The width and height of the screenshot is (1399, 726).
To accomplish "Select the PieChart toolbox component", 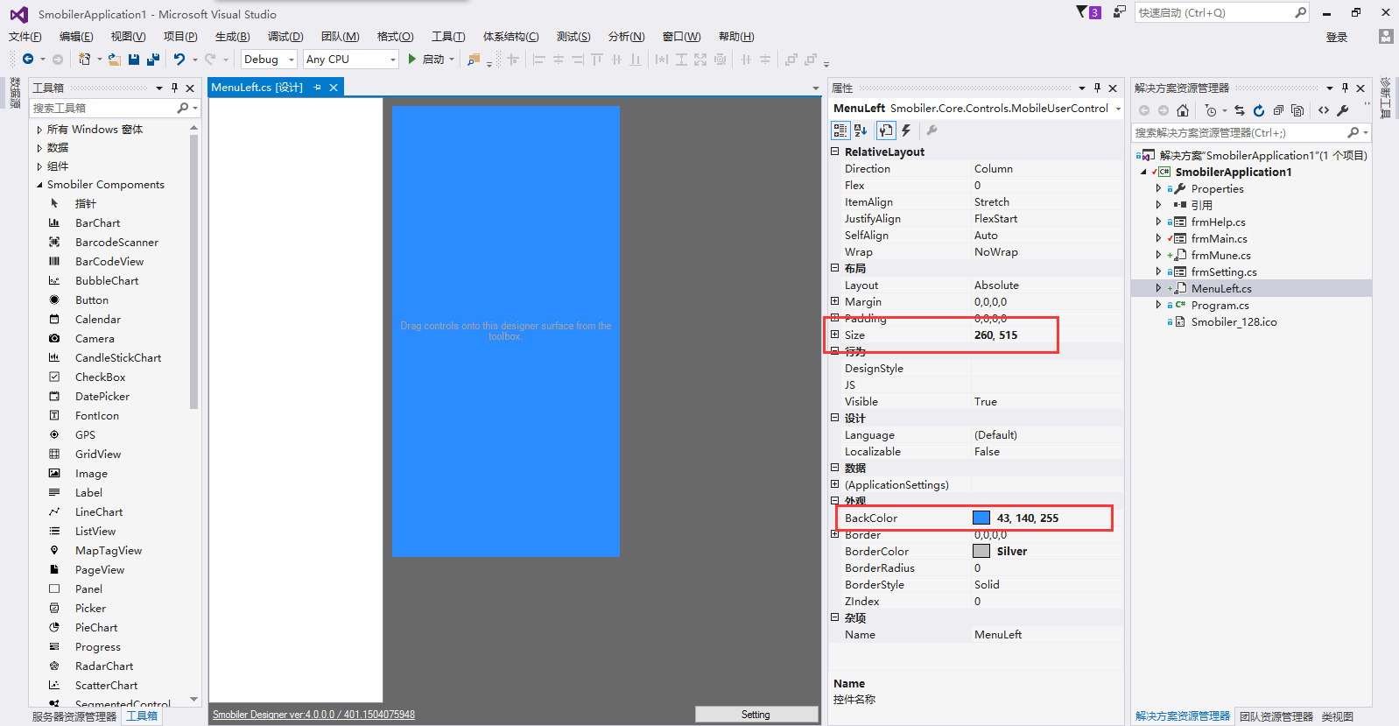I will pyautogui.click(x=96, y=628).
